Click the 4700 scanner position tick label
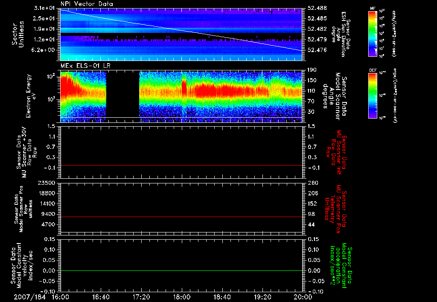The width and height of the screenshot is (437, 302). 48,224
